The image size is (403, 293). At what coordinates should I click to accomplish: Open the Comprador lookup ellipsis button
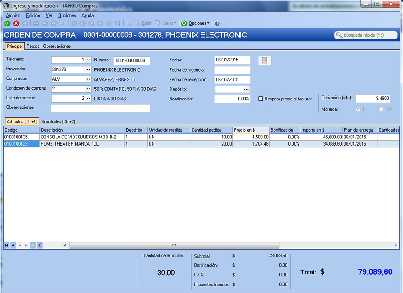click(88, 79)
